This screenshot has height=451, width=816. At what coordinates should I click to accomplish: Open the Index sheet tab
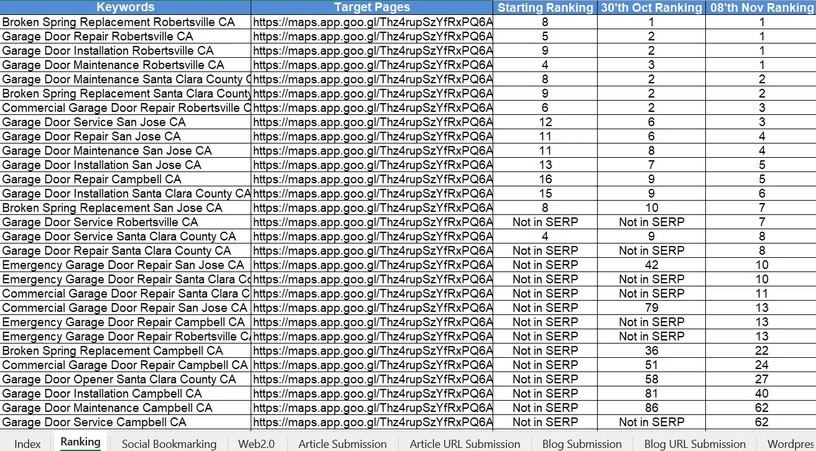coord(27,444)
